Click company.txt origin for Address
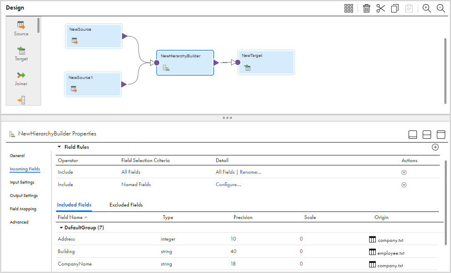451x273 pixels. point(386,240)
